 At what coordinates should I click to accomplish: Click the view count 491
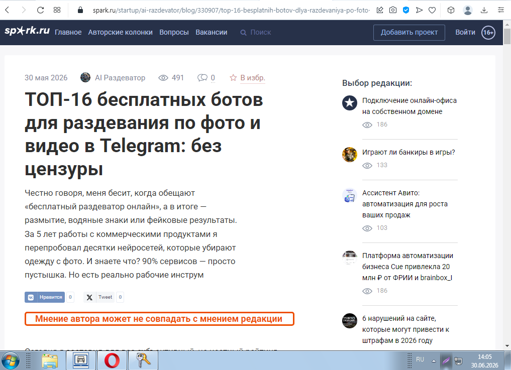178,78
